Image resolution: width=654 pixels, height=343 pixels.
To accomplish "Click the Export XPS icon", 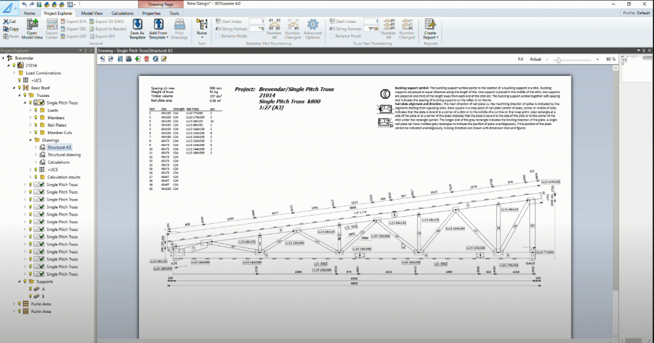I will [x=92, y=36].
